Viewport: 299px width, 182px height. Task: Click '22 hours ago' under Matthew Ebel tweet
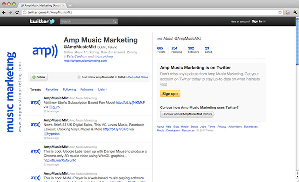point(51,111)
